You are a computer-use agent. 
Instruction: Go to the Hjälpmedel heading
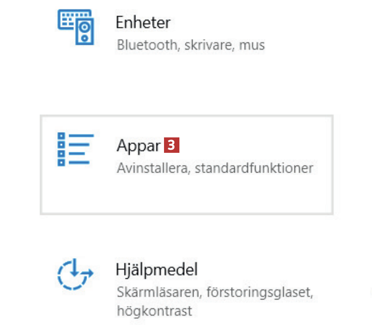[x=157, y=269]
